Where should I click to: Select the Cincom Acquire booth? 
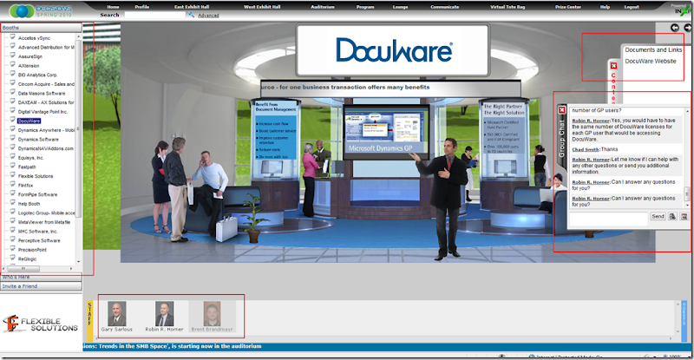click(x=46, y=84)
